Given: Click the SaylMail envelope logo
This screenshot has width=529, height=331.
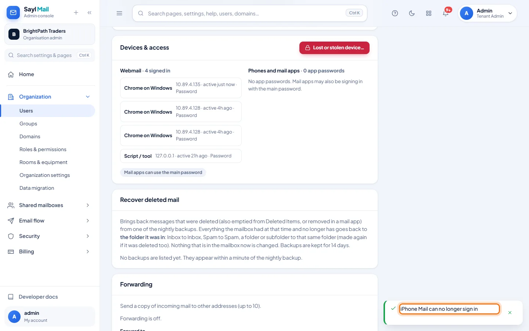Looking at the screenshot, I should point(13,13).
